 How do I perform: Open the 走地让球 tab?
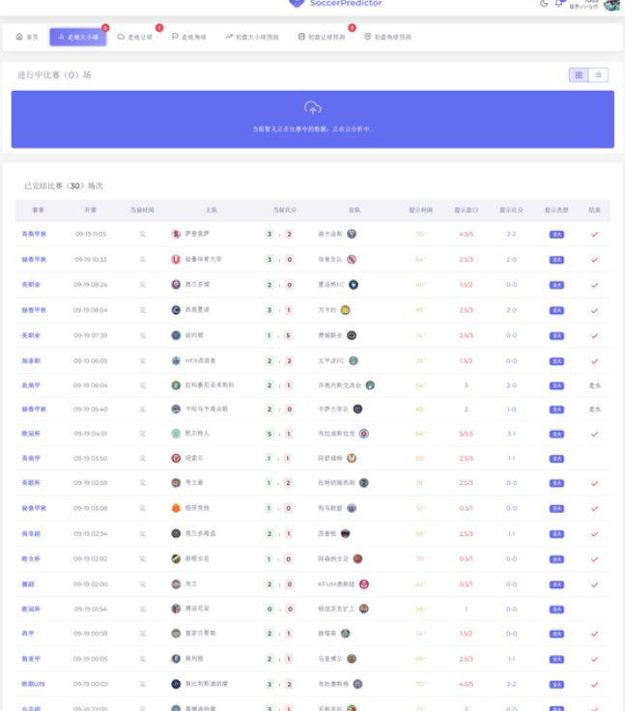(x=134, y=37)
